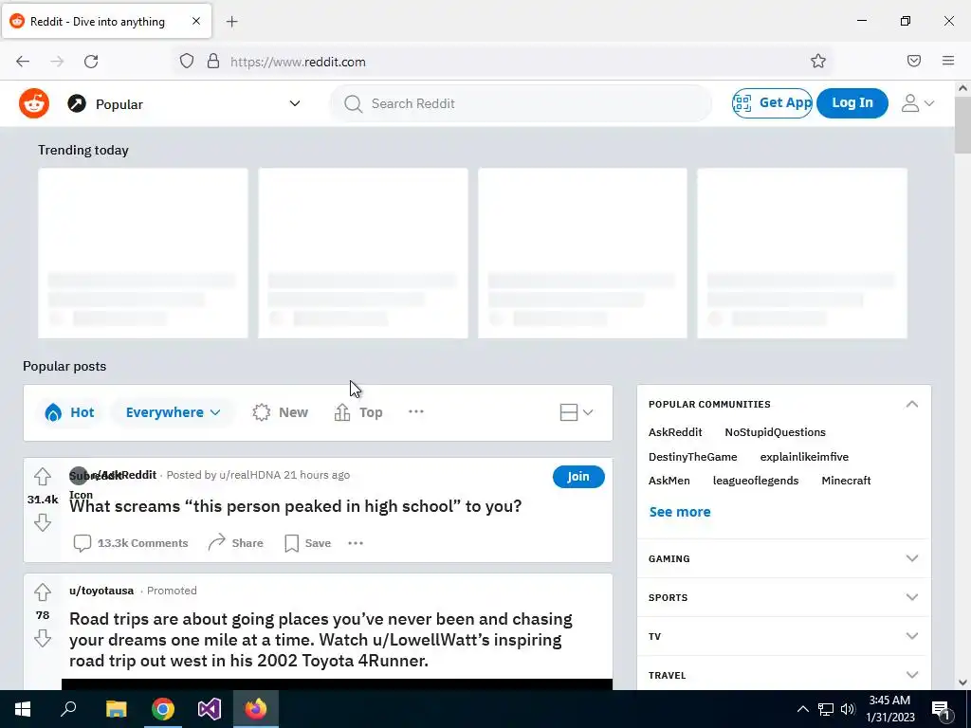The width and height of the screenshot is (971, 728).
Task: Select the New sort tab
Action: pyautogui.click(x=280, y=412)
